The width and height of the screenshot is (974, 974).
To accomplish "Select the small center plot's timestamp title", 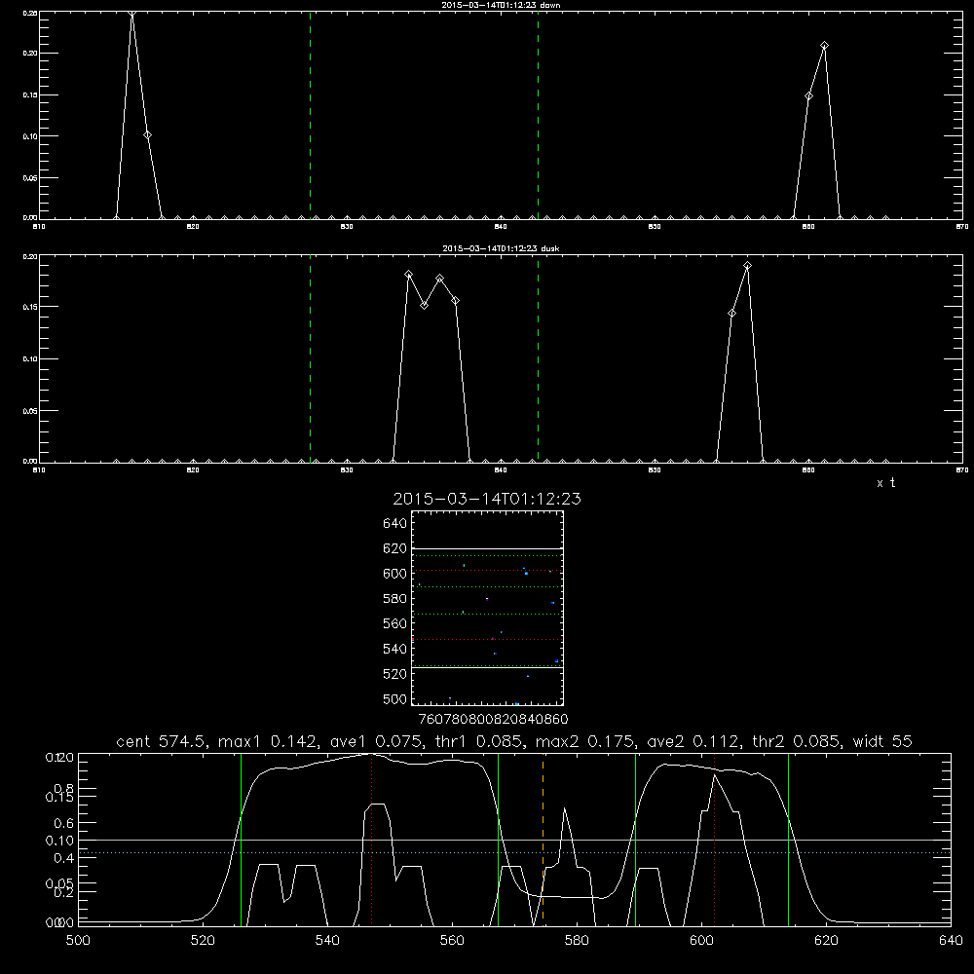I will [487, 499].
